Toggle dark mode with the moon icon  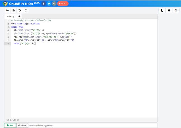coord(162,10)
